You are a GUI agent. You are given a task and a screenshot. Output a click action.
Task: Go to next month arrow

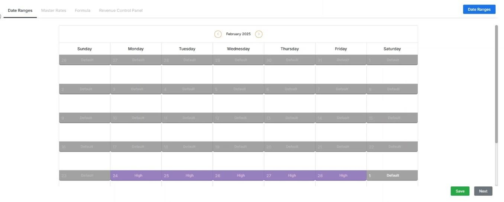(258, 34)
